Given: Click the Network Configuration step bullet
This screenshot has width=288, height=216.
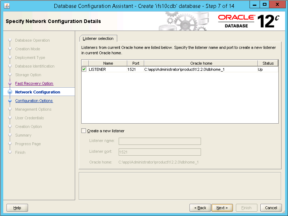Looking at the screenshot, I should click(10, 92).
